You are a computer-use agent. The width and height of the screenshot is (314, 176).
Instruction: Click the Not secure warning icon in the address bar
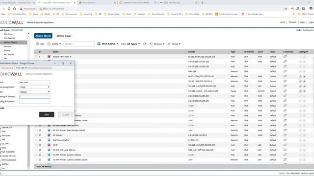click(x=21, y=9)
